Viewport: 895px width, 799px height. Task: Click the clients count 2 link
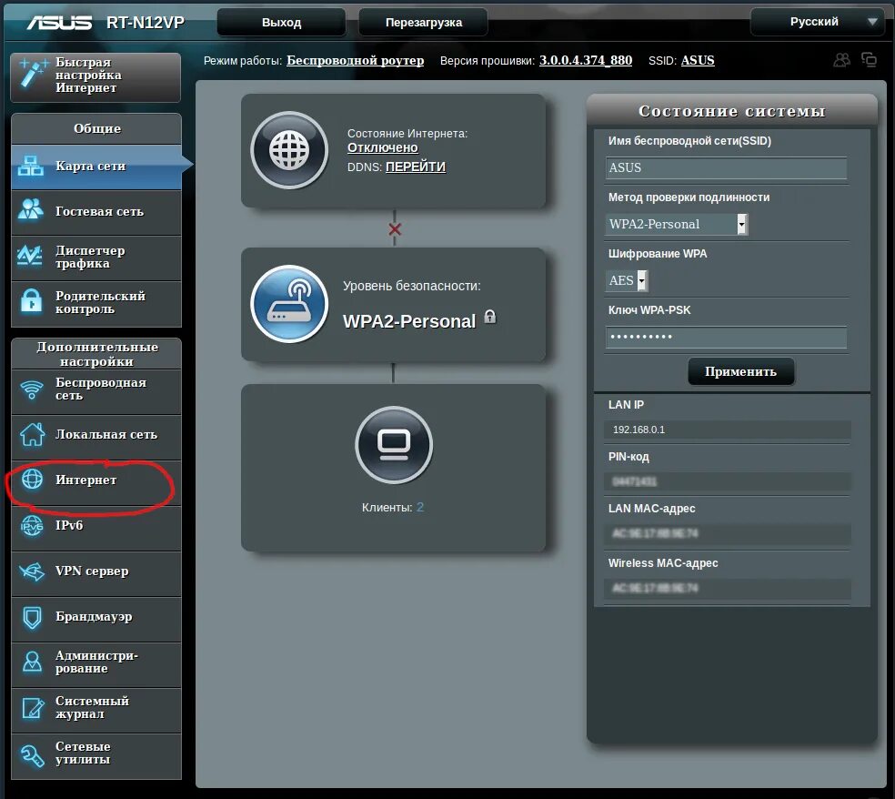[420, 507]
